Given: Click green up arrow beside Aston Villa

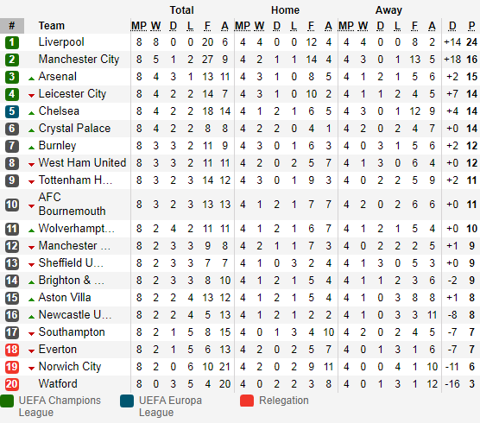Looking at the screenshot, I should [31, 300].
